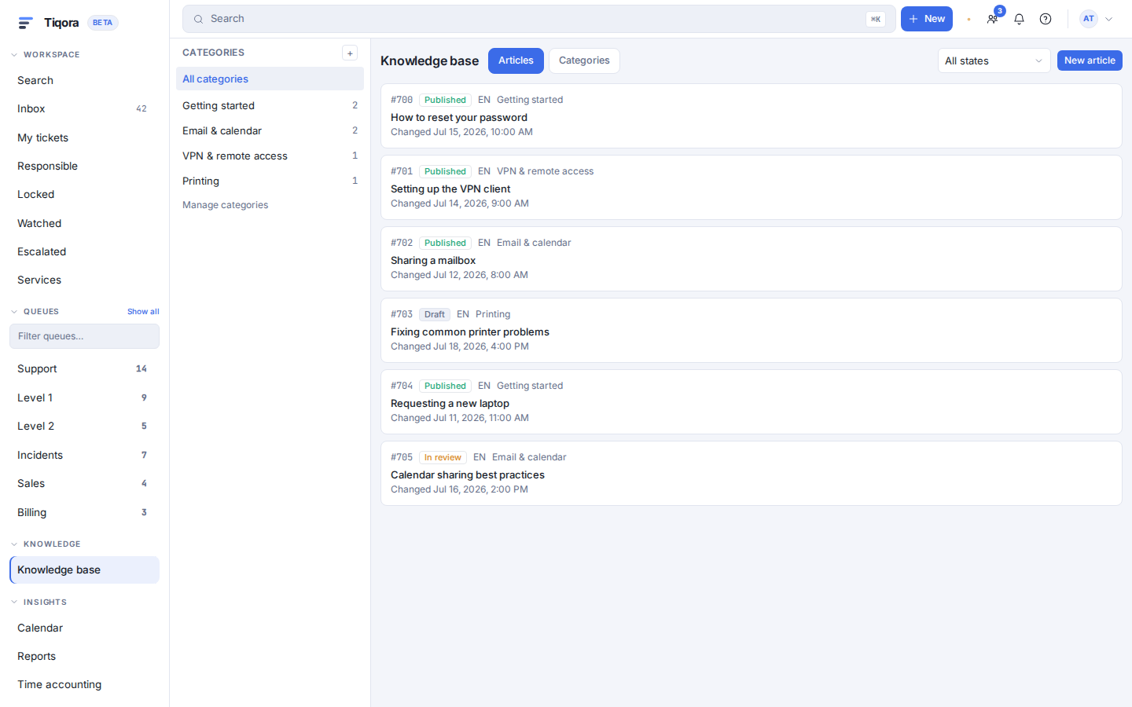Image resolution: width=1132 pixels, height=707 pixels.
Task: Open the Reports page
Action: (x=84, y=657)
